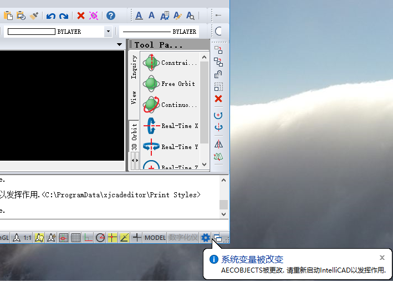Screen dimensions: 393x282
Task: Click the Paste Special icon
Action: [x=21, y=16]
